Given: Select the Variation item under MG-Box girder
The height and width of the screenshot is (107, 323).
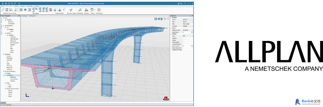Looking at the screenshot, I should [13, 81].
